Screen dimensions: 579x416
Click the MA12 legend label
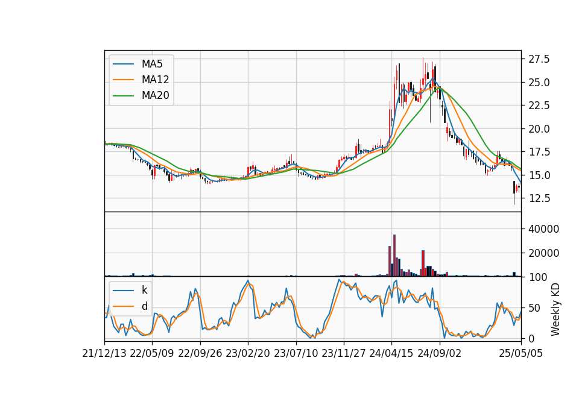click(x=155, y=80)
